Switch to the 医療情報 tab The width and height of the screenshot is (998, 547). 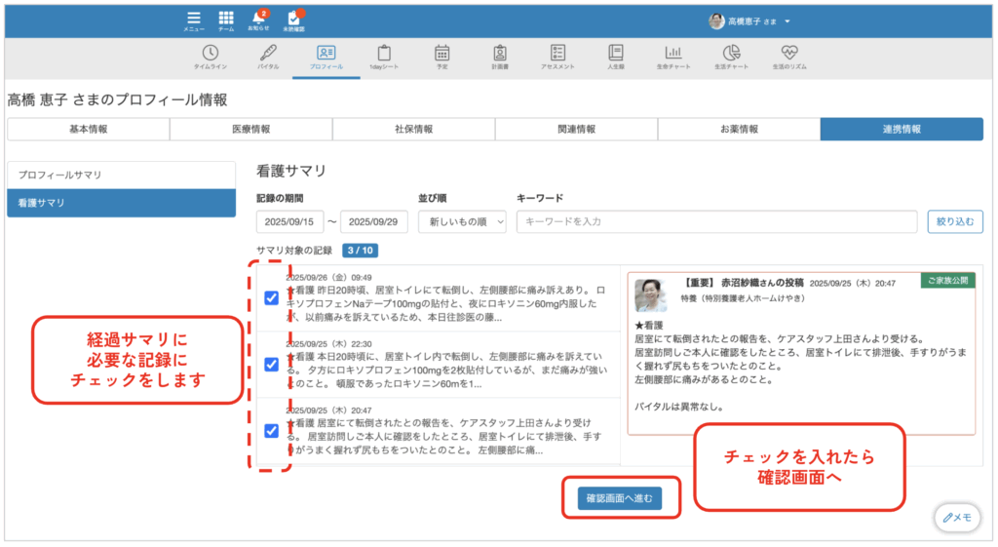[251, 129]
